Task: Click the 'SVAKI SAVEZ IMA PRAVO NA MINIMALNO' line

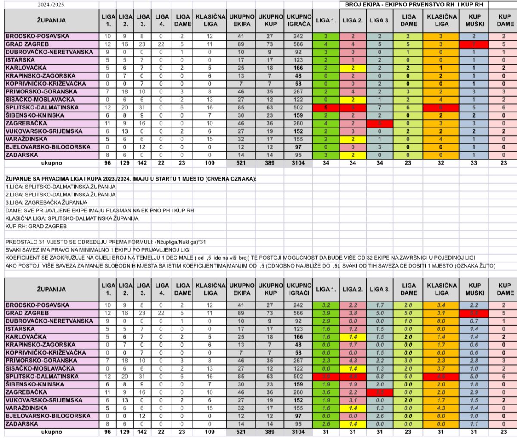Action: coord(98,250)
